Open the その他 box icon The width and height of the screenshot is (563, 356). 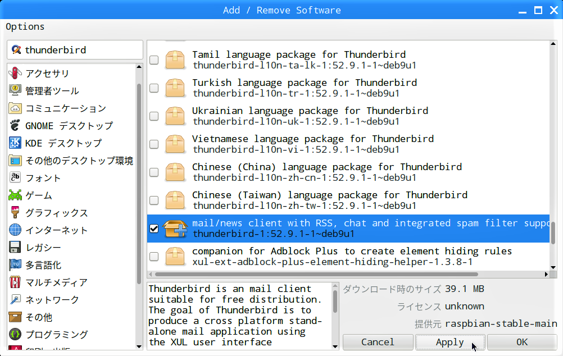click(15, 317)
